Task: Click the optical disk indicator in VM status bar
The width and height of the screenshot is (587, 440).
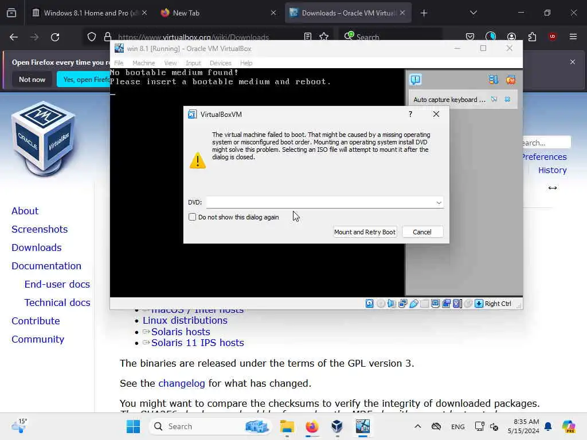Action: [x=381, y=304]
